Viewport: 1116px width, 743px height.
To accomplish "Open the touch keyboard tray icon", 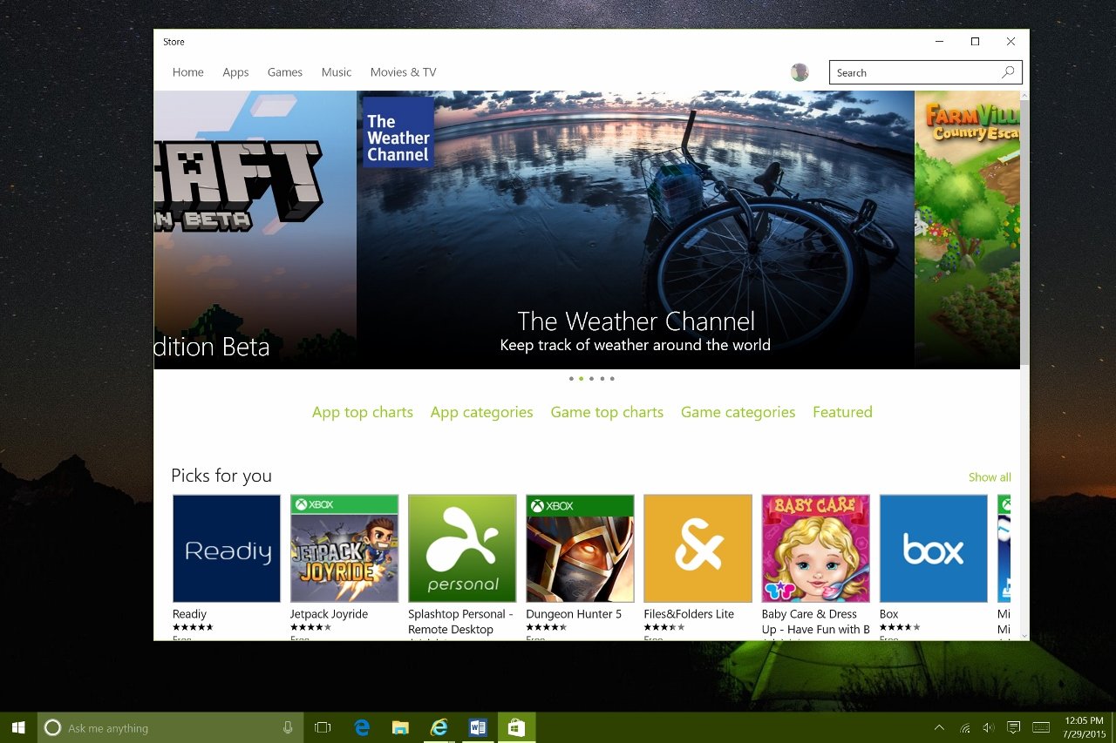I will 1041,727.
